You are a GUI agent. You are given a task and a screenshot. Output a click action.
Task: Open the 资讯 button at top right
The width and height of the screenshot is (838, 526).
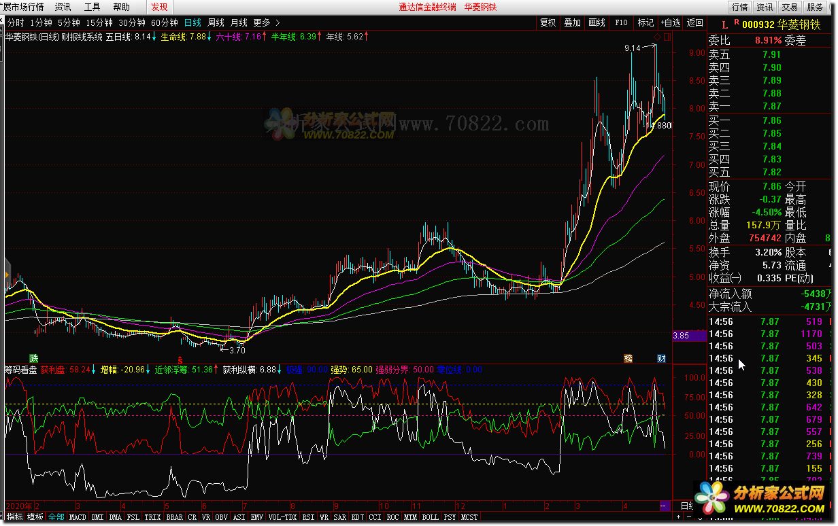(765, 7)
